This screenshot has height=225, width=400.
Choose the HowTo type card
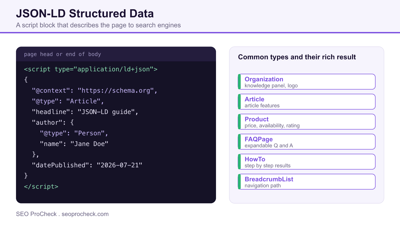(306, 161)
